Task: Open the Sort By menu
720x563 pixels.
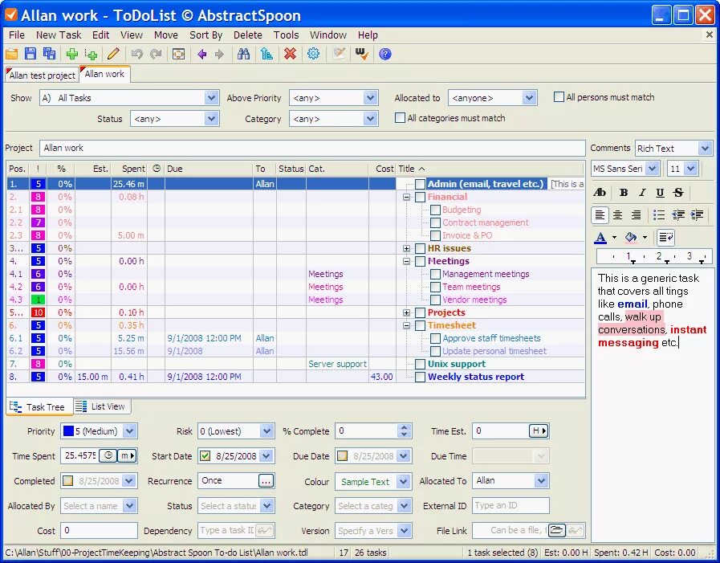Action: [x=205, y=35]
